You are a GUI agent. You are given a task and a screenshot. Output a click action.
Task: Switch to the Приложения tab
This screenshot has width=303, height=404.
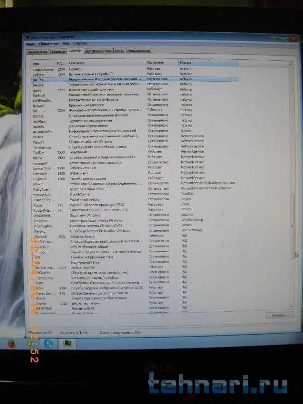pos(37,52)
